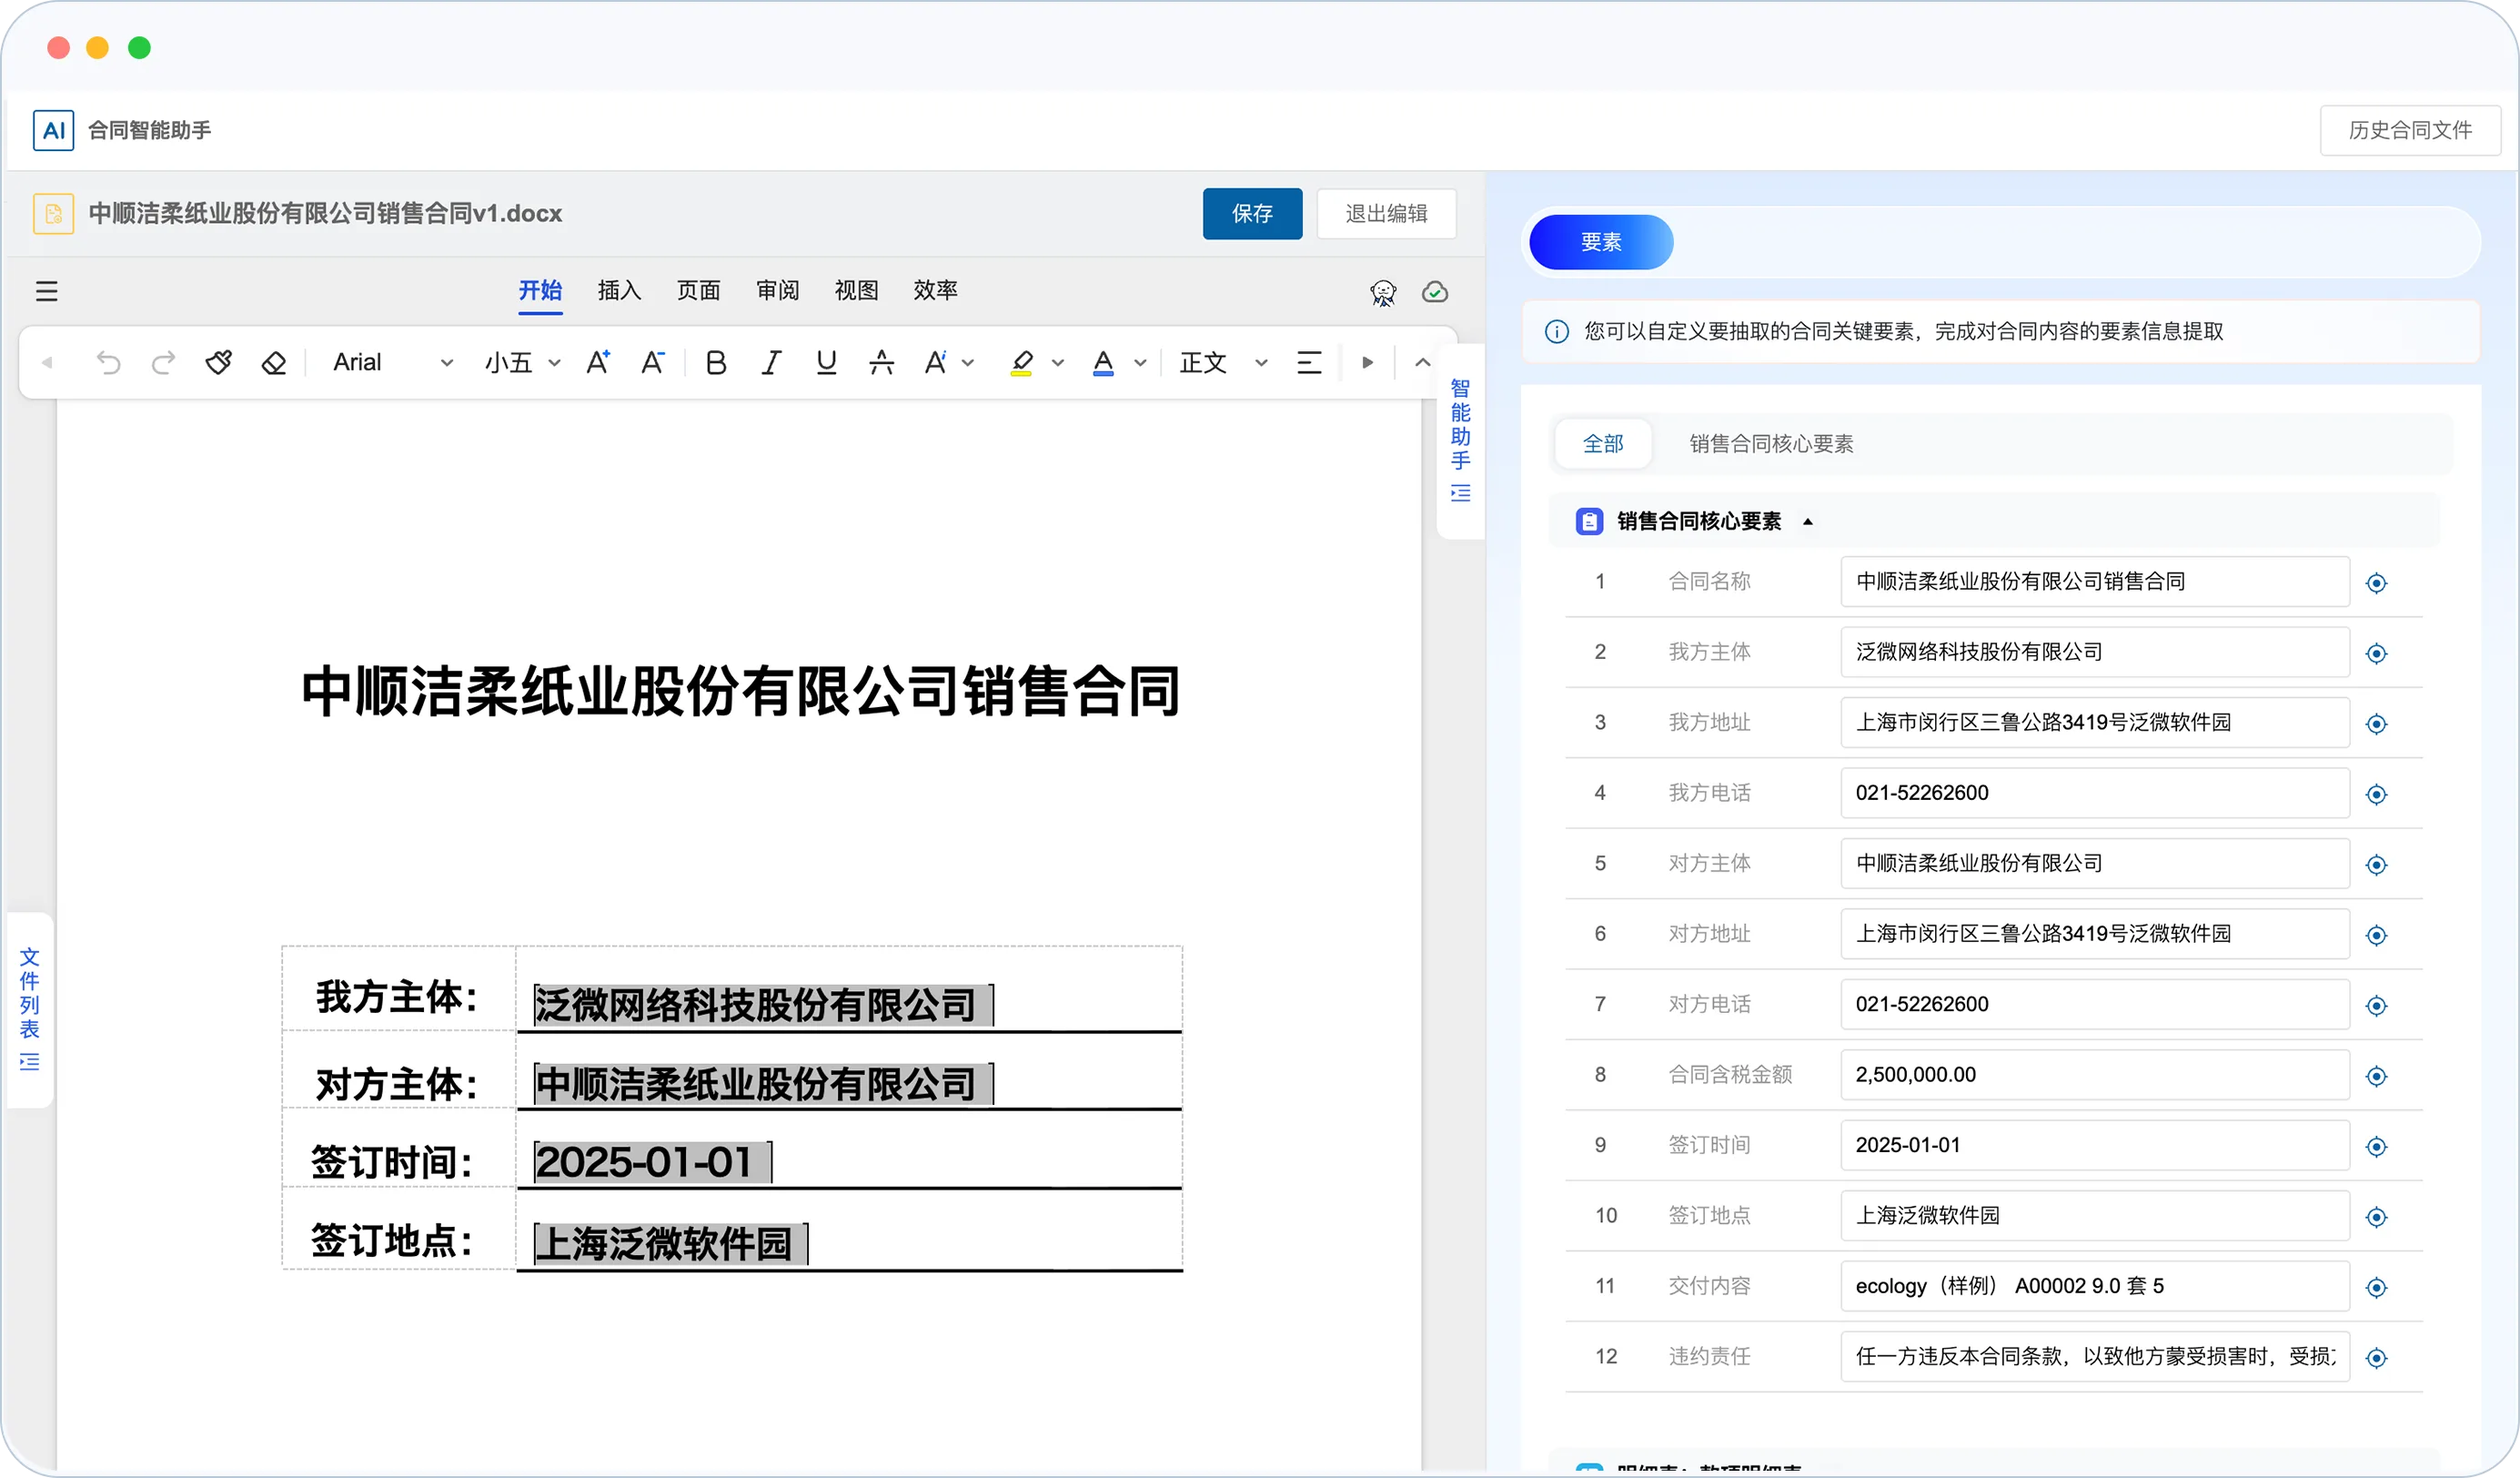Toggle strikethrough formatting
The image size is (2520, 1478).
click(881, 362)
